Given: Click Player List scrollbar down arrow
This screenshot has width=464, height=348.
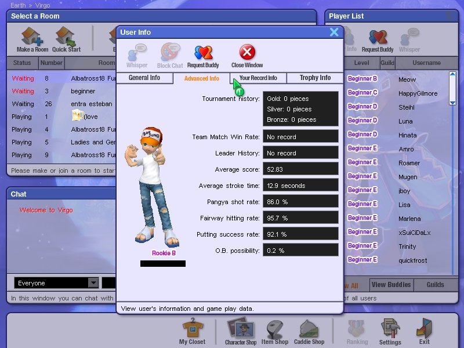Looking at the screenshot, I should pyautogui.click(x=452, y=103).
